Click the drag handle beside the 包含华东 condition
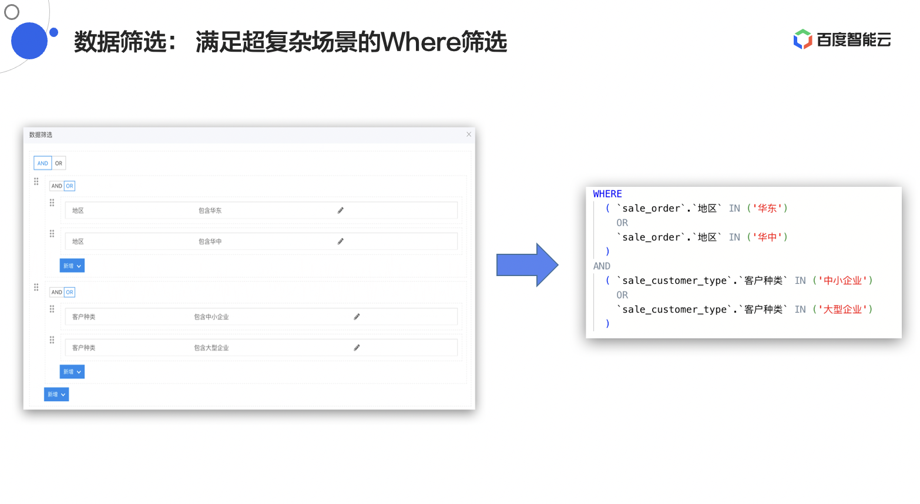The height and width of the screenshot is (504, 920). tap(52, 202)
